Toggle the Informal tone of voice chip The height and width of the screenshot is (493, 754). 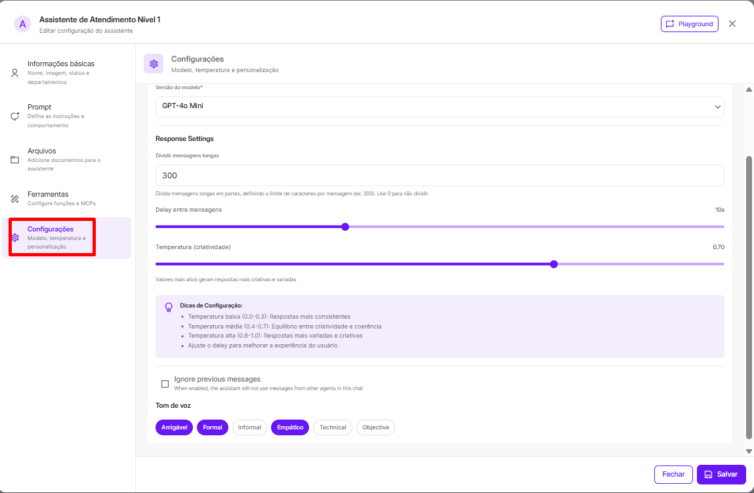point(249,427)
